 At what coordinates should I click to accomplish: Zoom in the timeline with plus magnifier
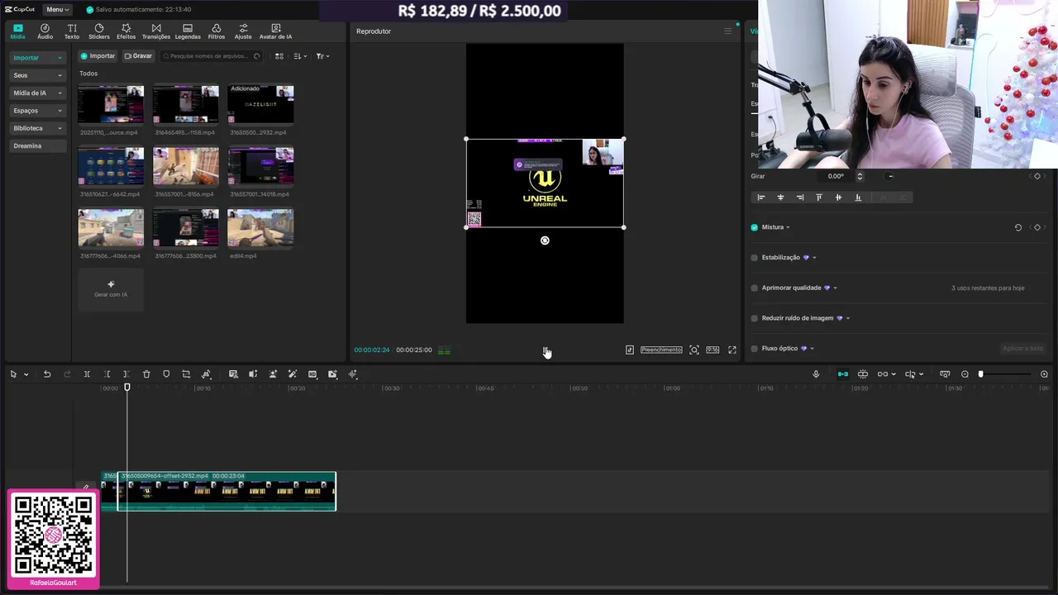click(1044, 374)
